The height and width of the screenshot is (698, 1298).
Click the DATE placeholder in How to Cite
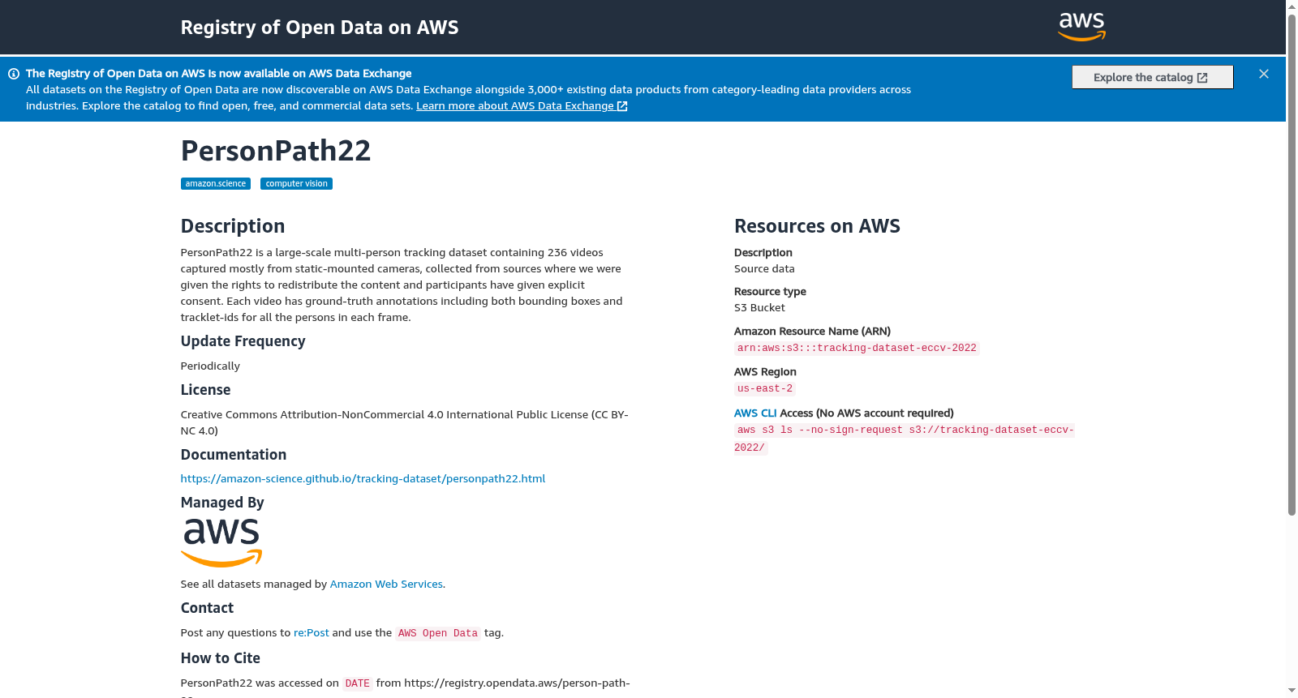coord(357,684)
